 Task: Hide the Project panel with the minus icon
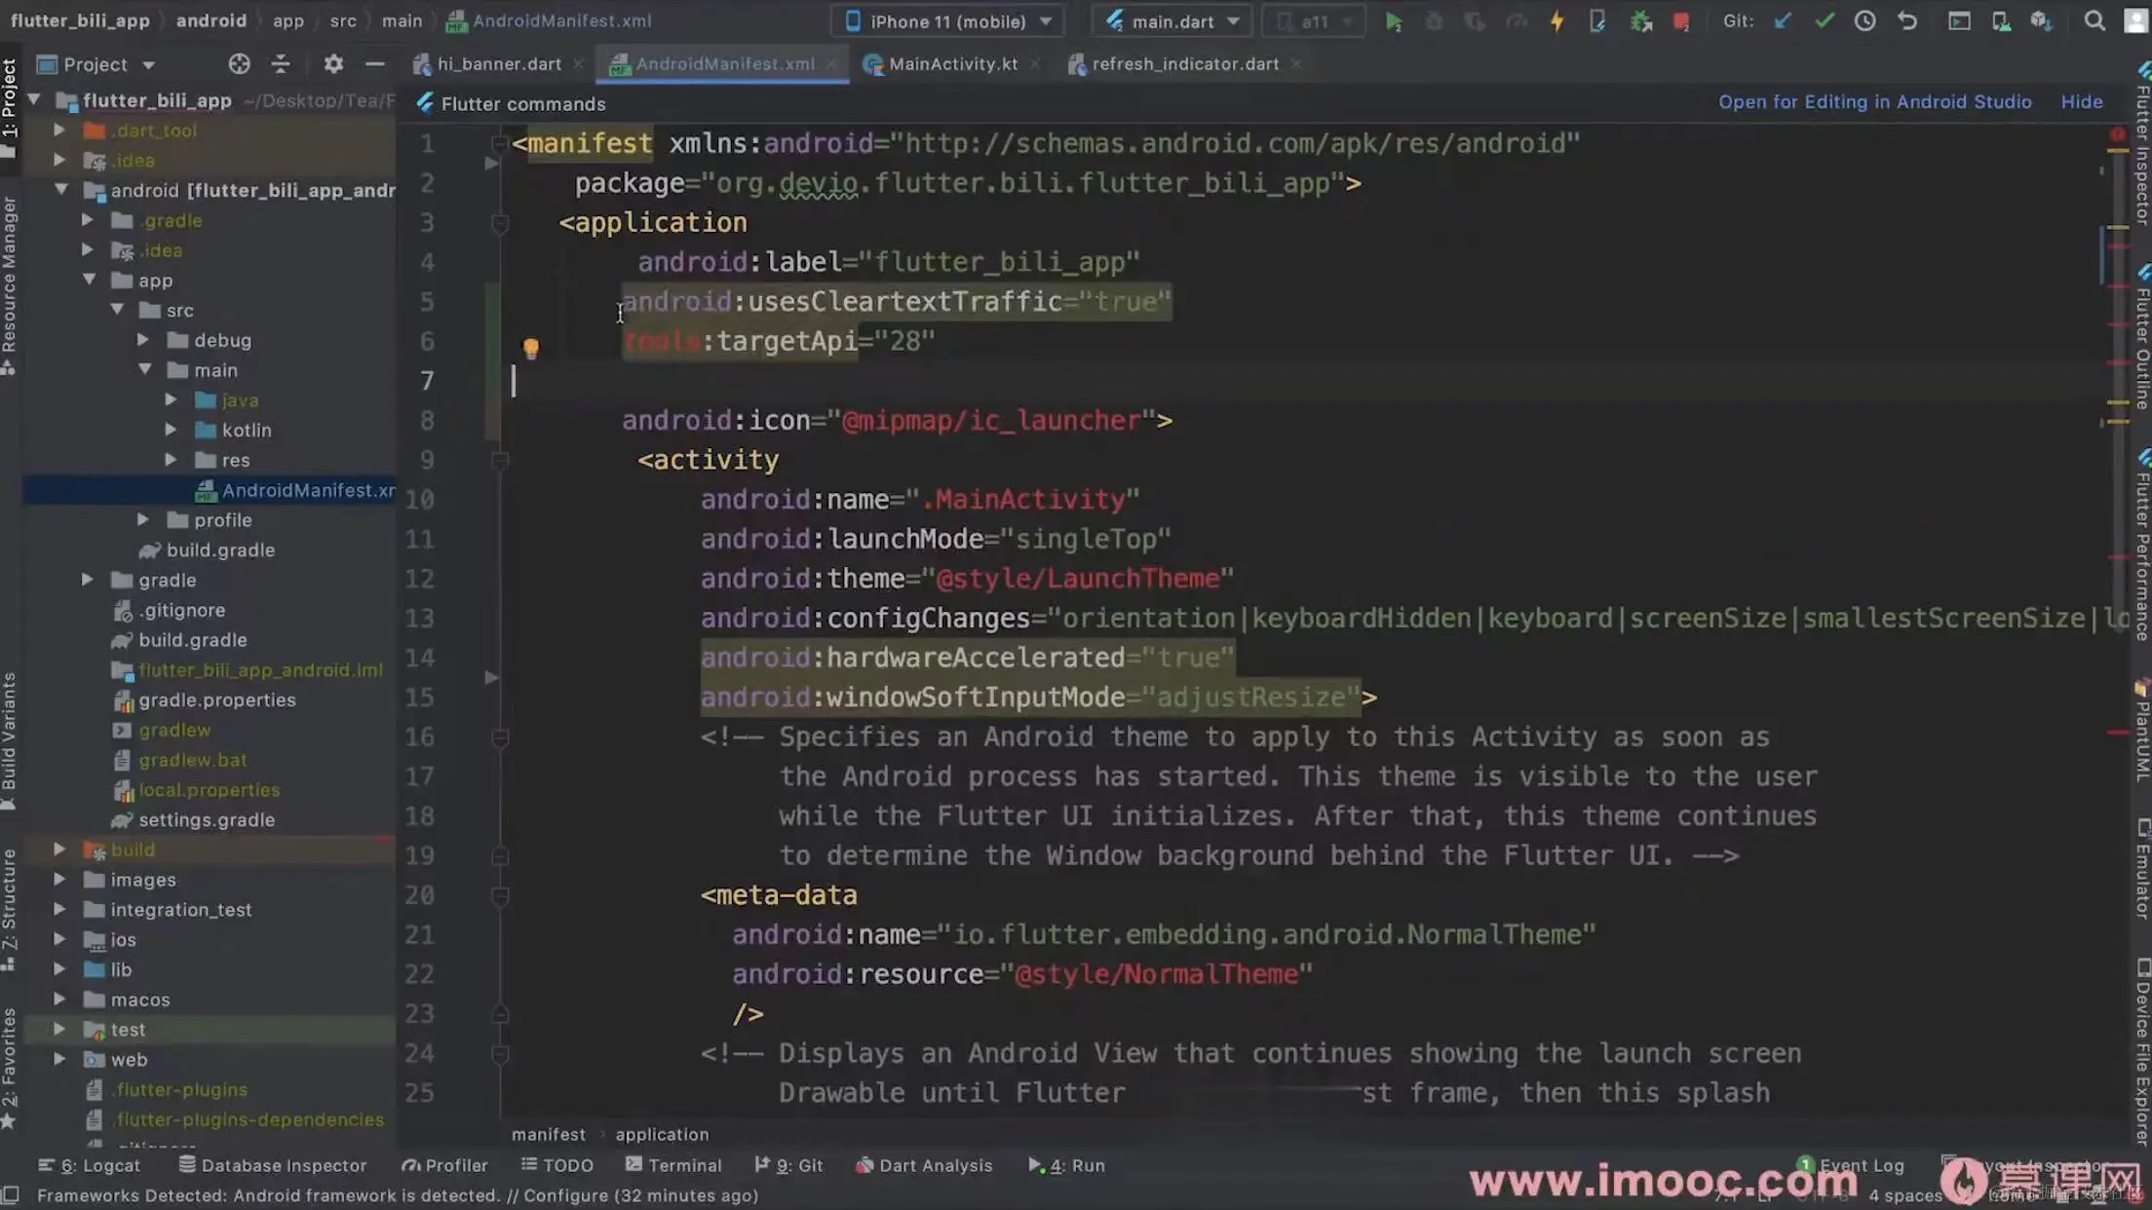point(374,64)
